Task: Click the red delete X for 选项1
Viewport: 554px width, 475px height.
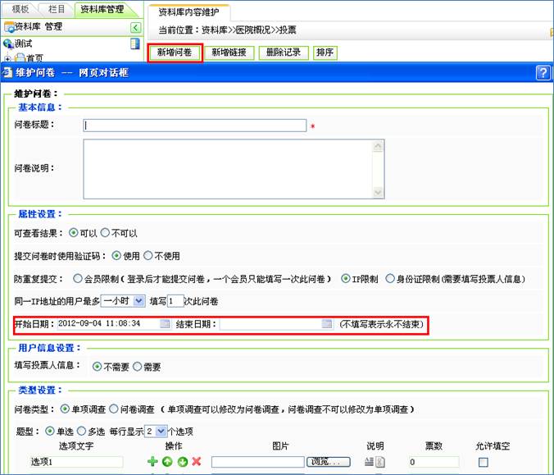Action: click(x=197, y=461)
